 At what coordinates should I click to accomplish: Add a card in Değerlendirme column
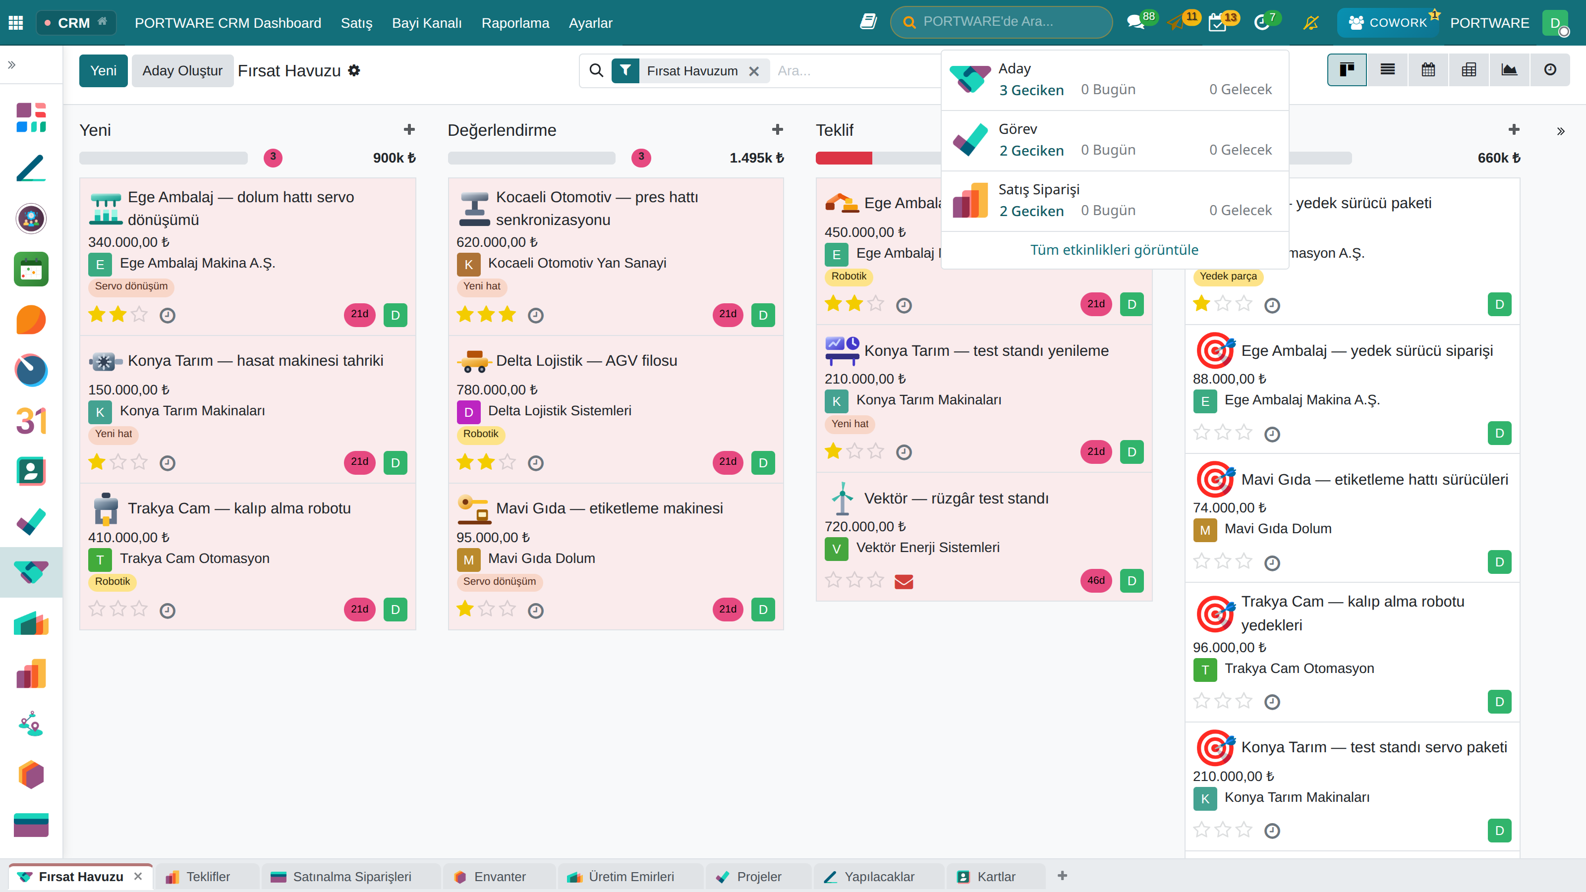[x=777, y=130]
